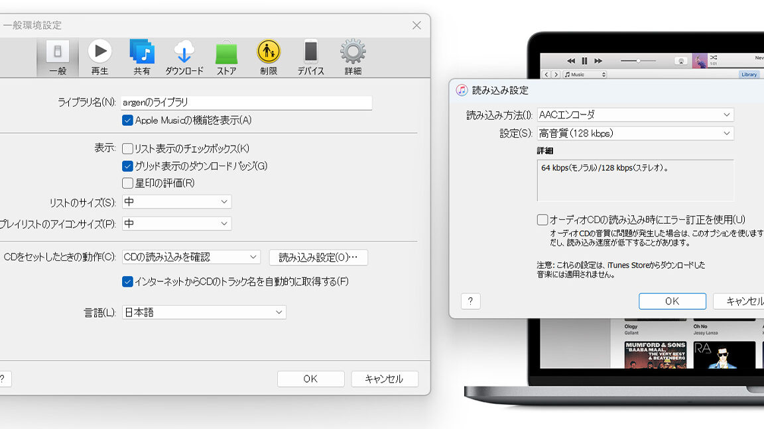Check the 星印の評価 checkbox
The width and height of the screenshot is (764, 429).
pyautogui.click(x=127, y=183)
